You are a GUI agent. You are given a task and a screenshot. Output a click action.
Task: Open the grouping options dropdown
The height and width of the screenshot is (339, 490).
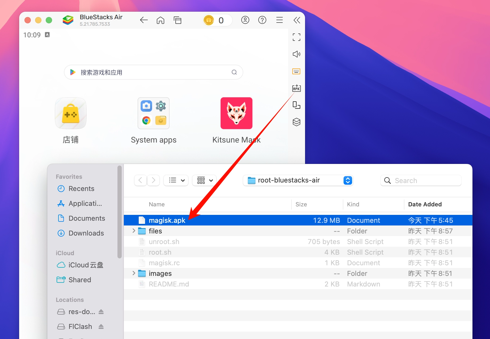pyautogui.click(x=204, y=180)
